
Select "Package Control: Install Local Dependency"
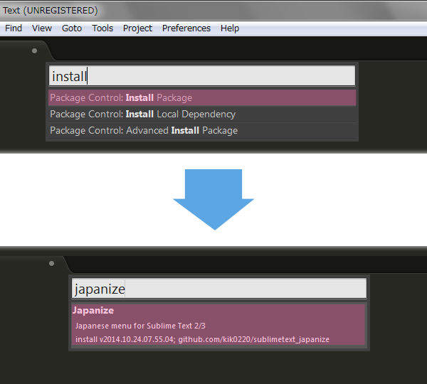click(x=202, y=114)
